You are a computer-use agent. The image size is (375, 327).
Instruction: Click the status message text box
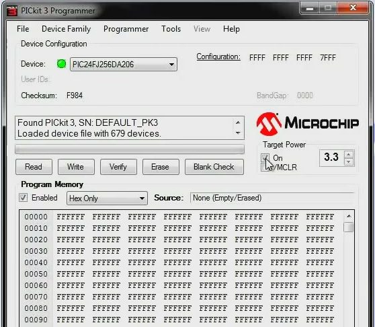130,128
